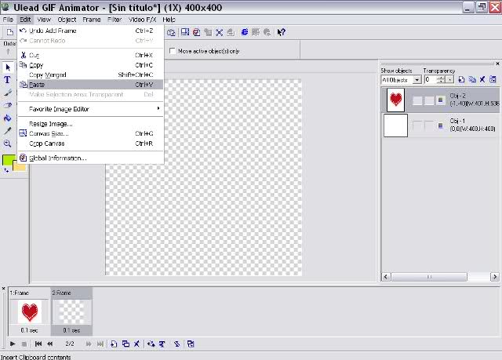Select the Obj - 1 white object thumbnail
This screenshot has width=502, height=360.
[x=395, y=125]
